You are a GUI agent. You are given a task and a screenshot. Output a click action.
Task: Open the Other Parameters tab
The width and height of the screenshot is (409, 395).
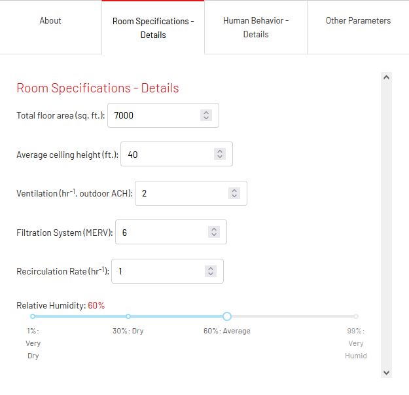[x=358, y=20]
